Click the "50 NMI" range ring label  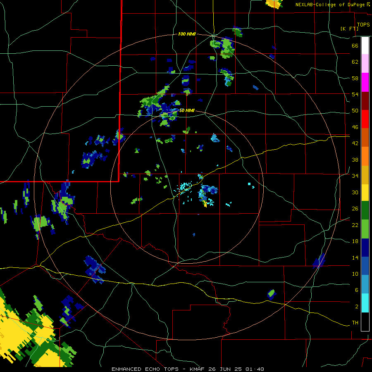point(187,110)
